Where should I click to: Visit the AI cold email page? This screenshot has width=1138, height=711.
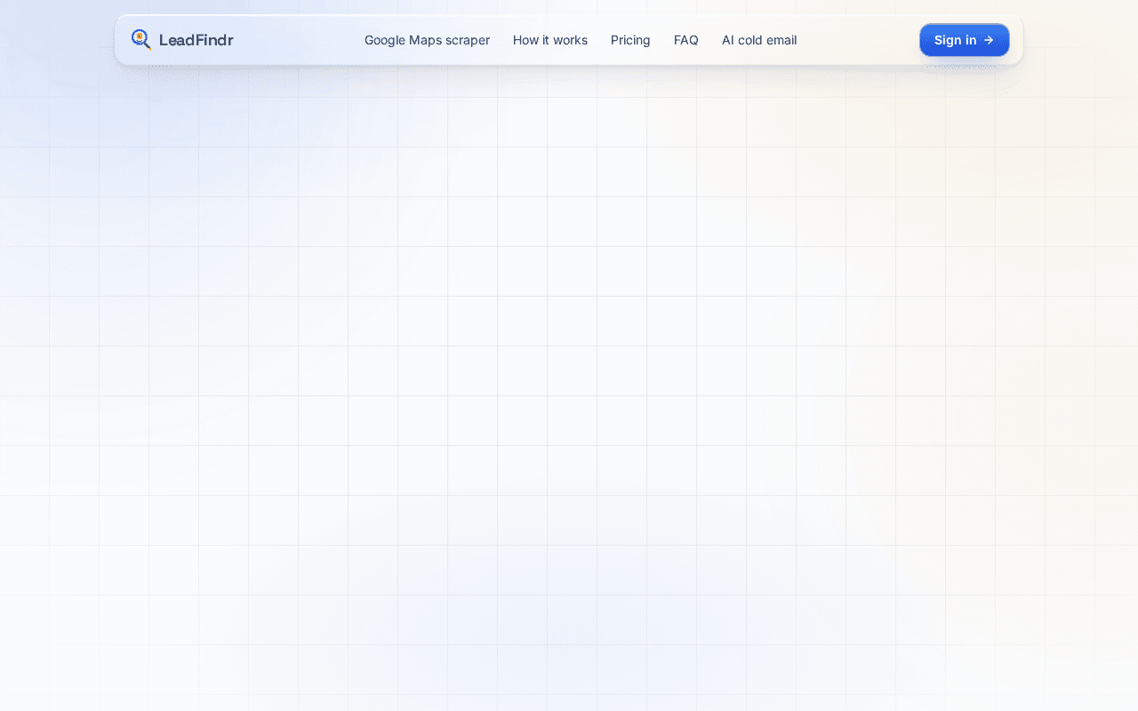[x=759, y=40]
